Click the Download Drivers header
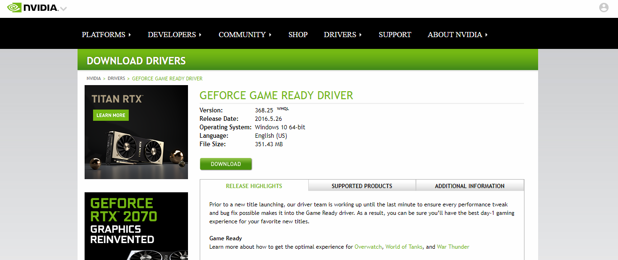 136,61
